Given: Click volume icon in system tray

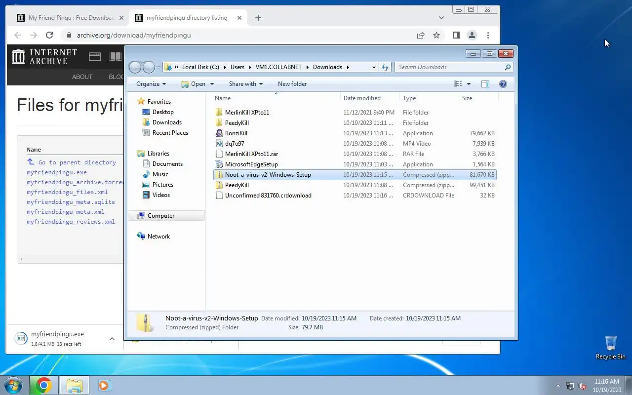Looking at the screenshot, I should [583, 386].
